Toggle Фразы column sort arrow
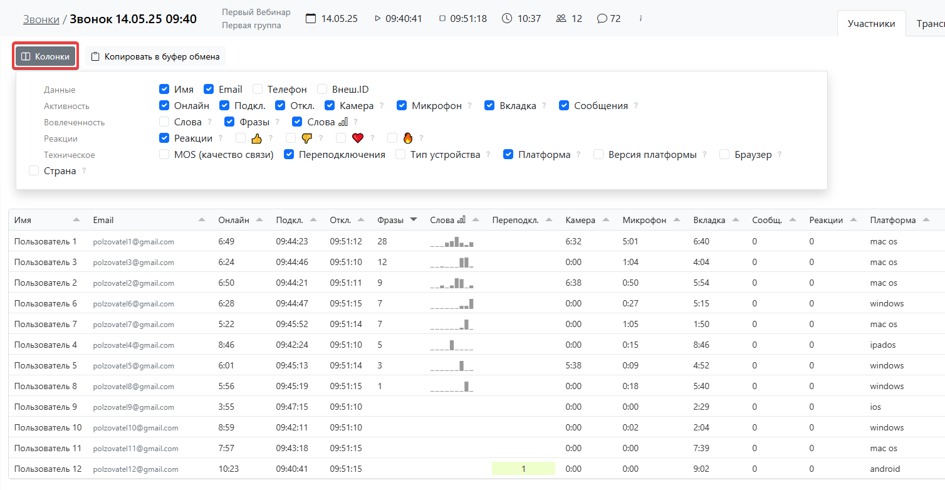Viewport: 945px width, 490px height. [x=413, y=220]
